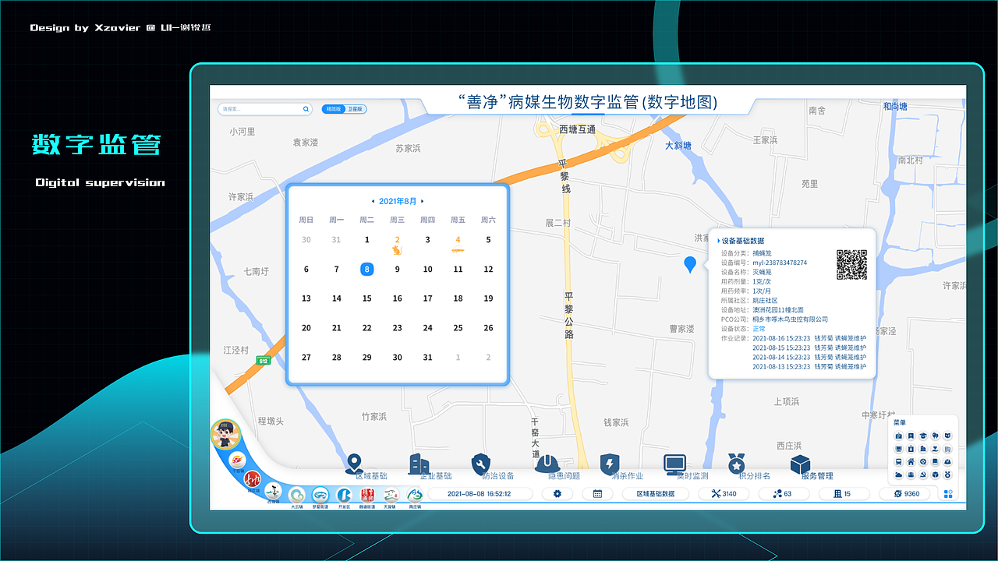Image resolution: width=998 pixels, height=561 pixels.
Task: Click the 63 nodes counter
Action: coord(782,494)
